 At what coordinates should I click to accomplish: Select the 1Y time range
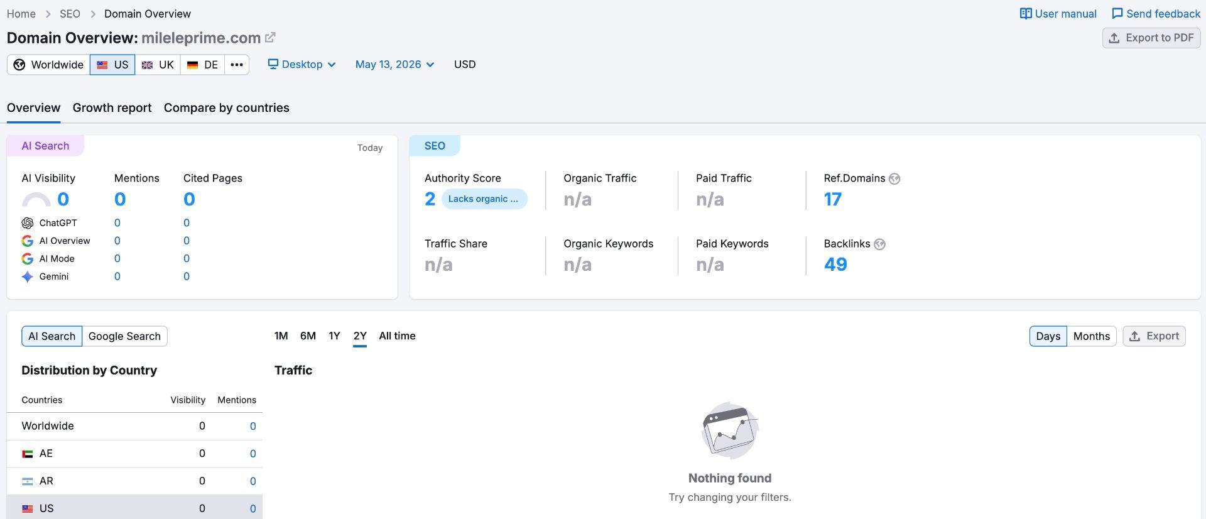[x=334, y=336]
